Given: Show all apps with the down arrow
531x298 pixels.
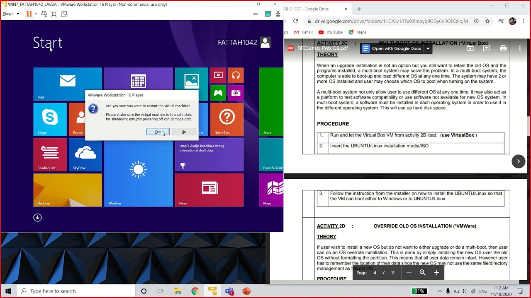Looking at the screenshot, I should (38, 218).
